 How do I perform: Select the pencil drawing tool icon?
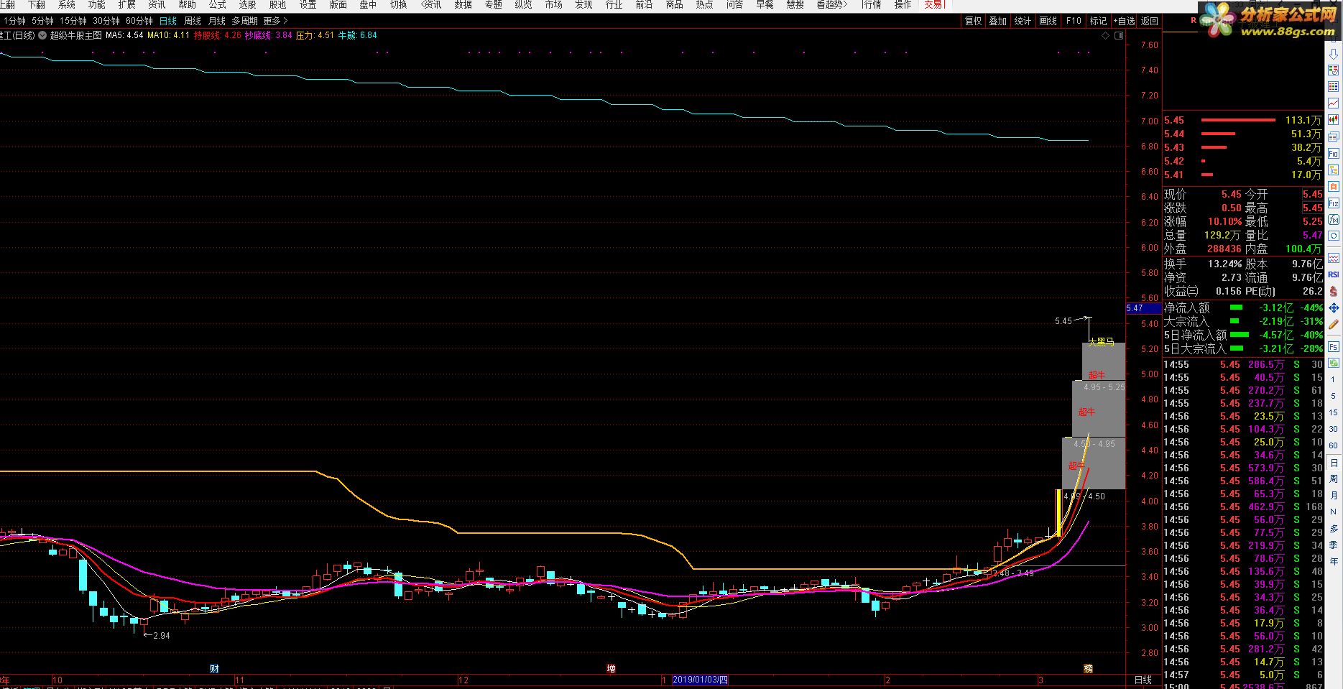click(1334, 324)
